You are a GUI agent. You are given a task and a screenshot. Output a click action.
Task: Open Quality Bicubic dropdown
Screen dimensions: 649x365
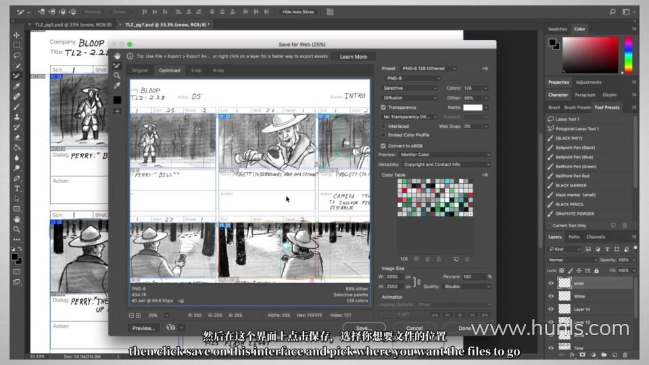[x=466, y=287]
